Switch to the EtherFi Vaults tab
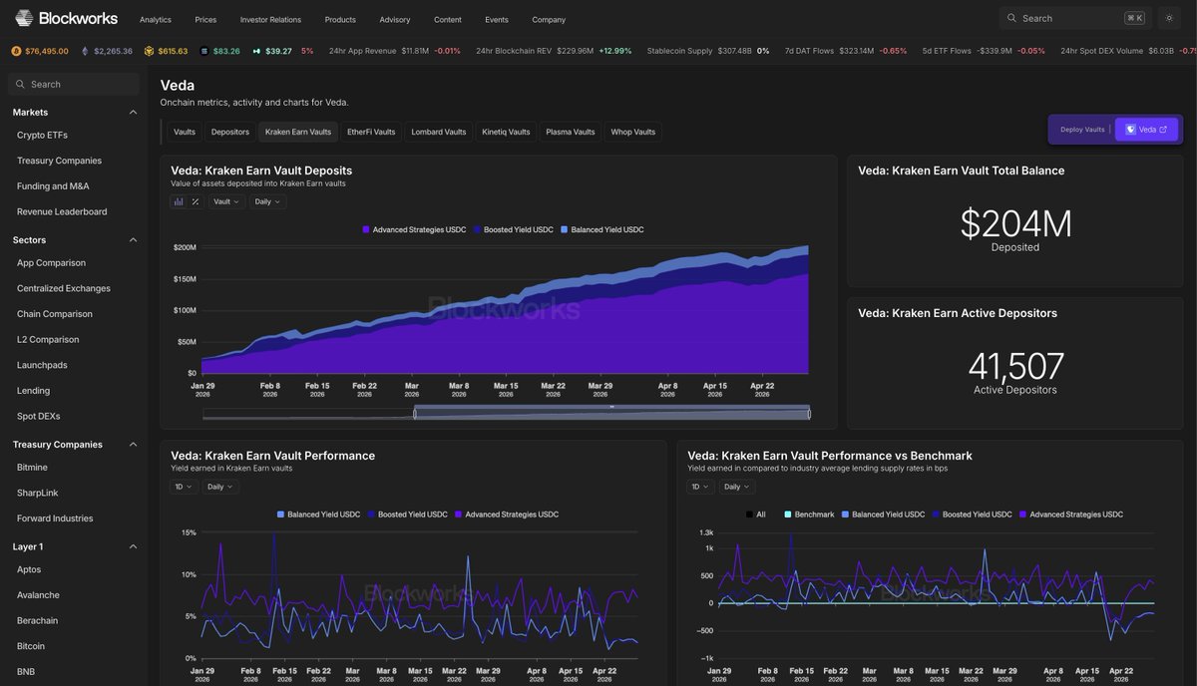Screen dimensions: 1197x686 point(371,132)
